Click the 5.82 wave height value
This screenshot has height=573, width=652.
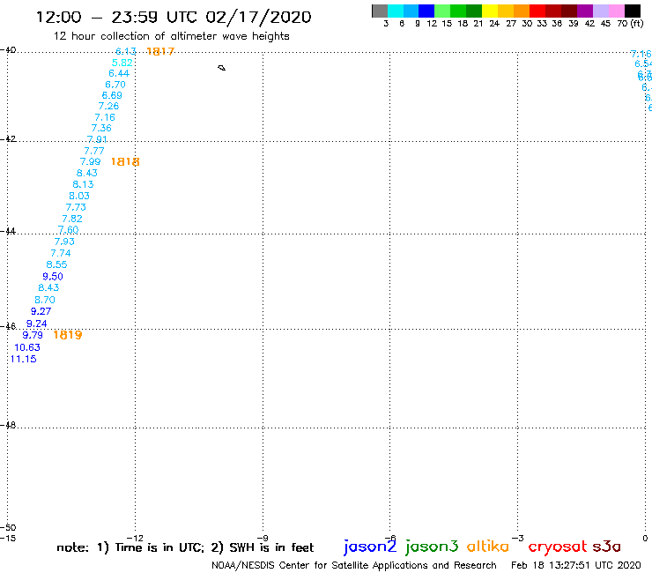click(122, 63)
